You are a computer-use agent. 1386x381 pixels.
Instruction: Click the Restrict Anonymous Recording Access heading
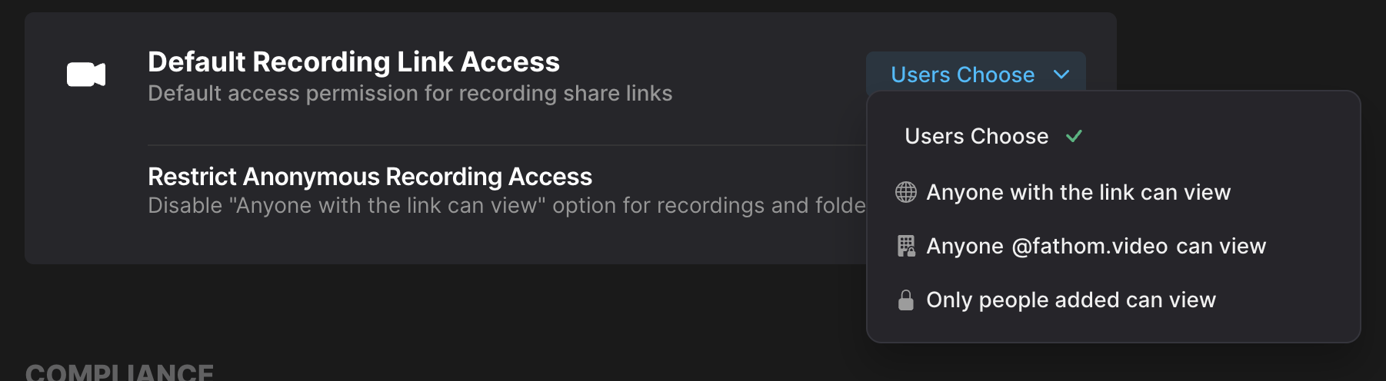click(370, 177)
